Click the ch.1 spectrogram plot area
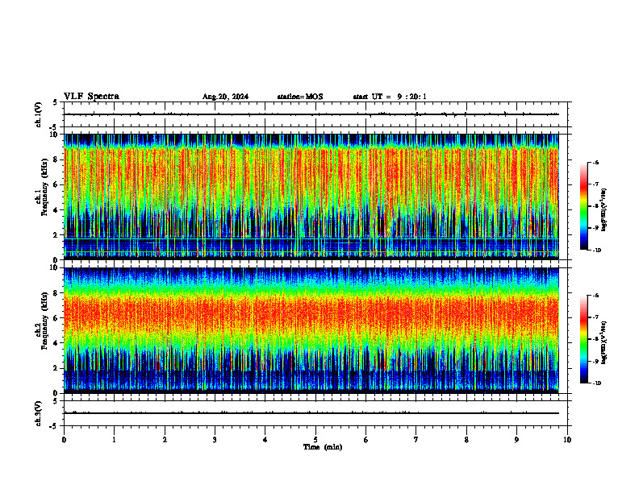Viewport: 639px width, 493px height. [311, 197]
